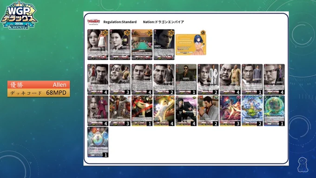Open the card showing a room with green table

pos(142,45)
